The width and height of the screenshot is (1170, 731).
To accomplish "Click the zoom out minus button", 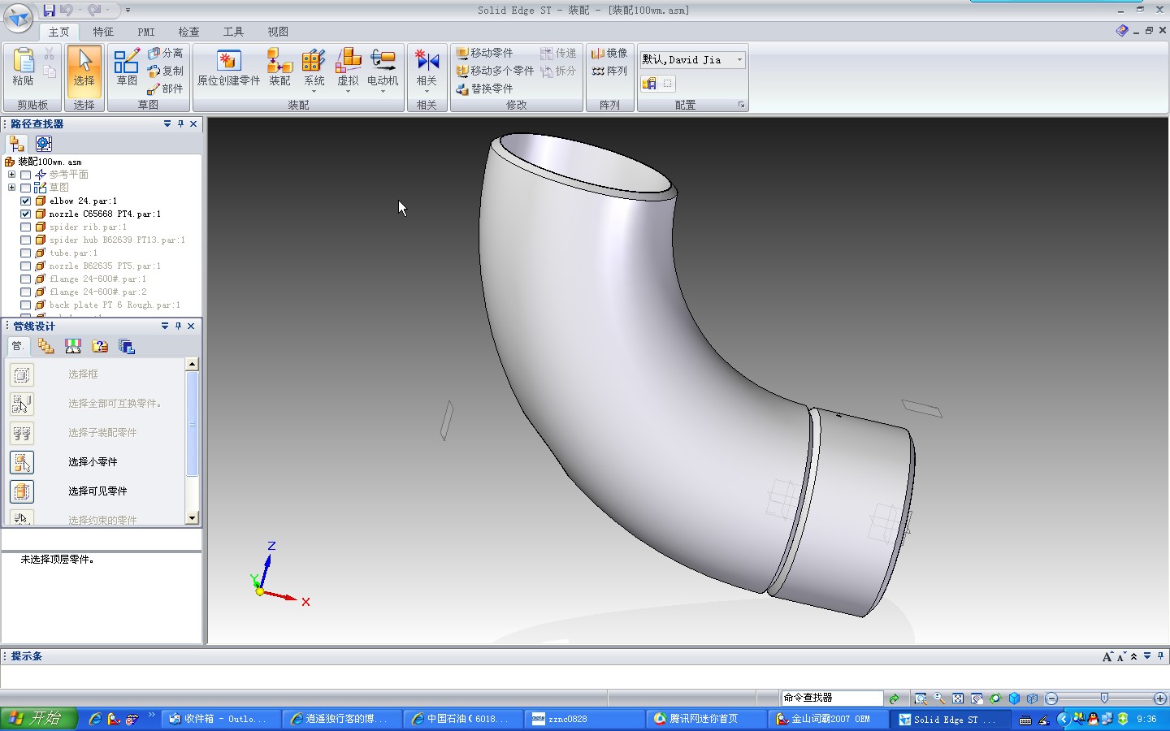I will point(1051,699).
